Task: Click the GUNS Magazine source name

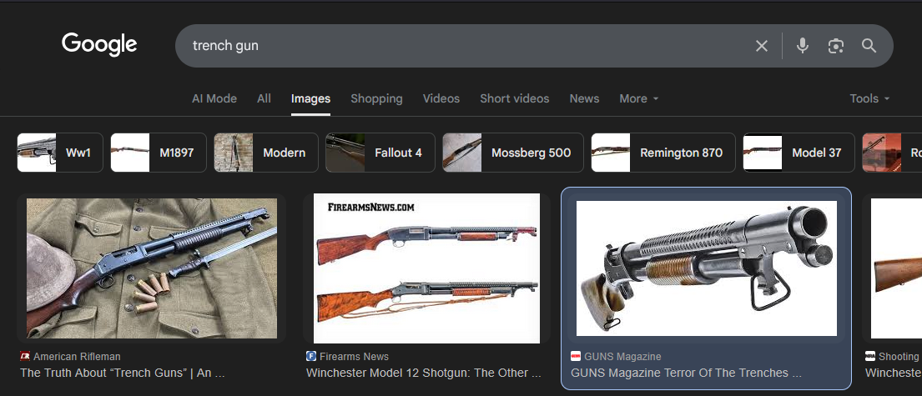Action: click(622, 356)
